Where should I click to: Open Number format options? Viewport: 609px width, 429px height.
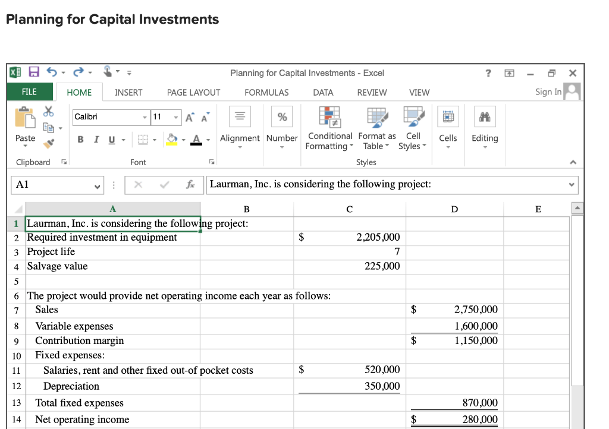coord(282,127)
